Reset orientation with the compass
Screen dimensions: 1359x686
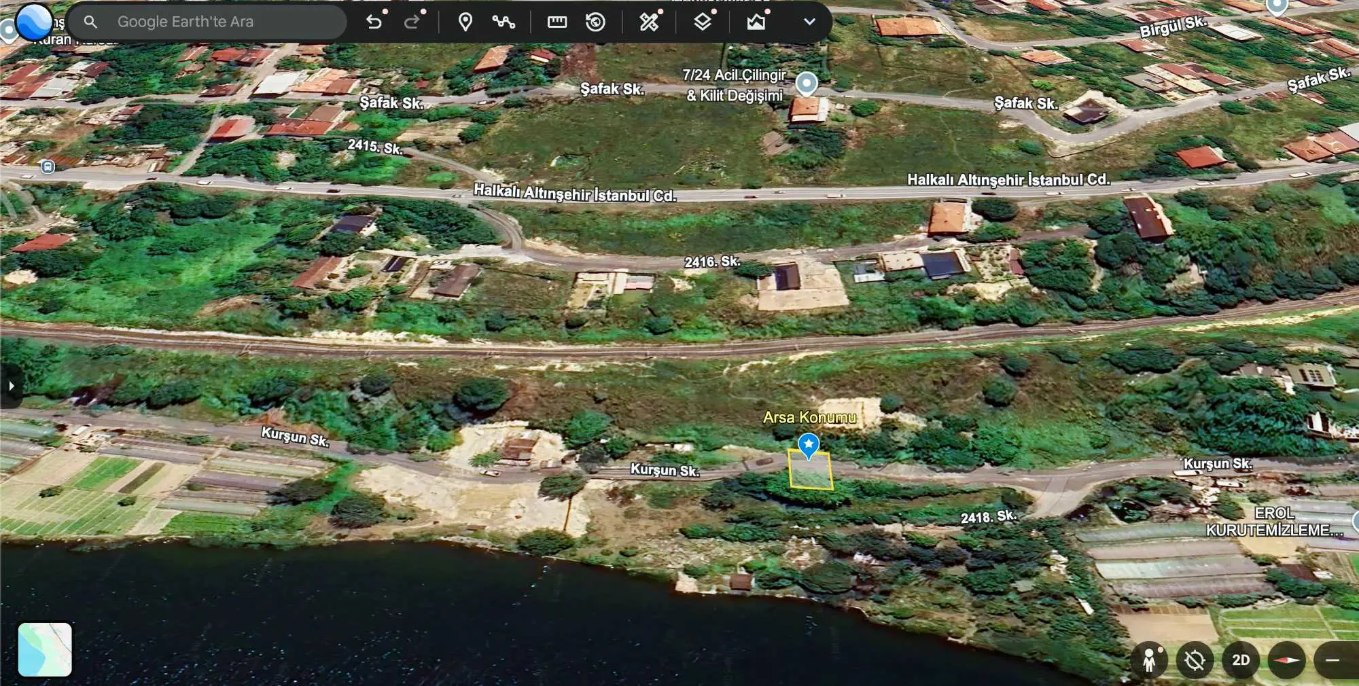tap(1286, 660)
